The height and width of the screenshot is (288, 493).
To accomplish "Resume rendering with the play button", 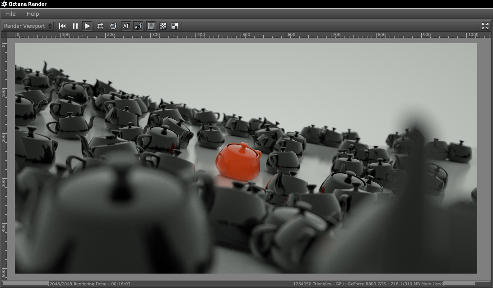I will pyautogui.click(x=87, y=26).
